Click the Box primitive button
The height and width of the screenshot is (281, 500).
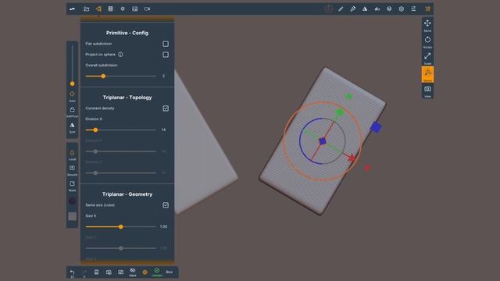(170, 272)
